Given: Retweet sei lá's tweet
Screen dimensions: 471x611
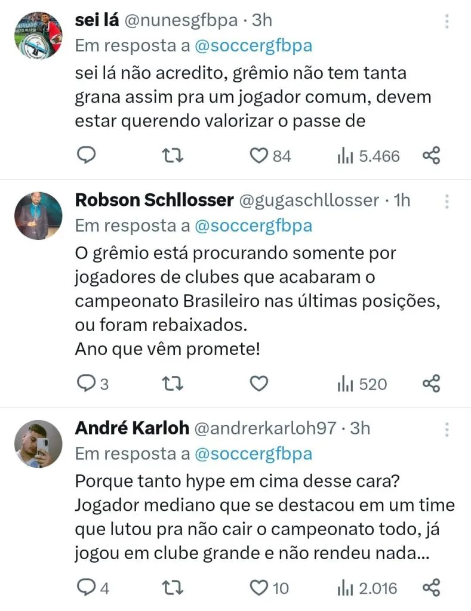Looking at the screenshot, I should click(x=173, y=156).
